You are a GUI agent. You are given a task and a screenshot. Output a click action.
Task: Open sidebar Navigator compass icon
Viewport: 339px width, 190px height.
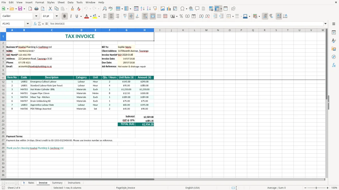coord(334,57)
